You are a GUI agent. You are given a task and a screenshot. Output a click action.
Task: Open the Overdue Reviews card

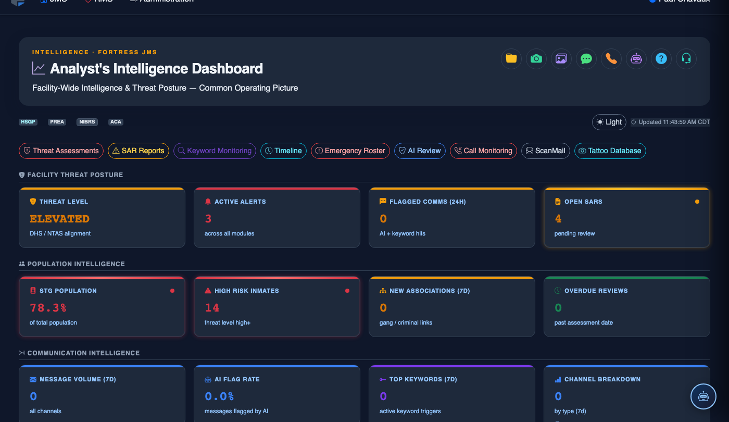(627, 307)
